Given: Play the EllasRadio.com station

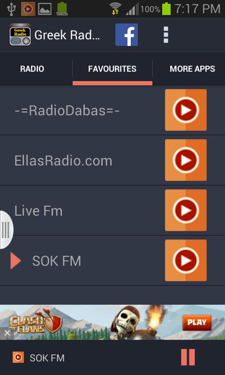Looking at the screenshot, I should [x=186, y=160].
